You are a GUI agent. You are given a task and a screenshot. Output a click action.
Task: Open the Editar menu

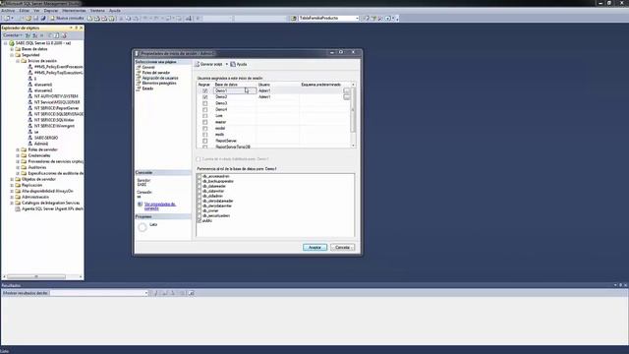click(24, 11)
